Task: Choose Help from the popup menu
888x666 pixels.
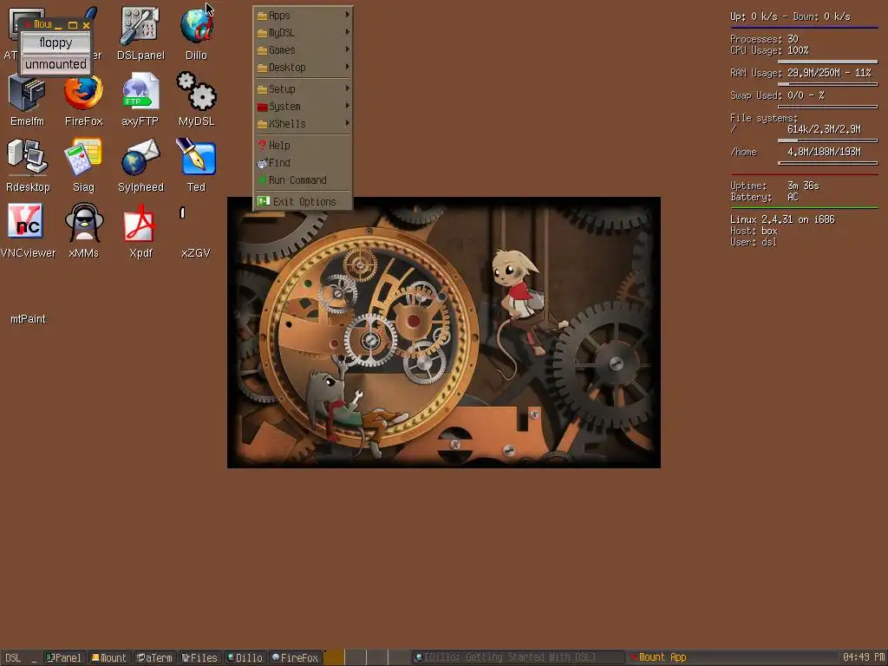Action: pyautogui.click(x=303, y=146)
